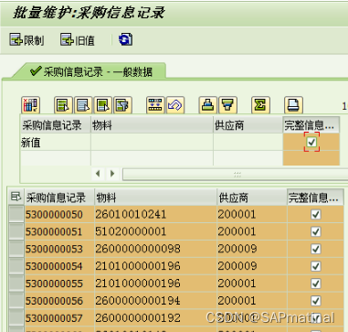Screen dimensions: 348x332
Task: Toggle checkbox in row 5300000051
Action: [316, 231]
